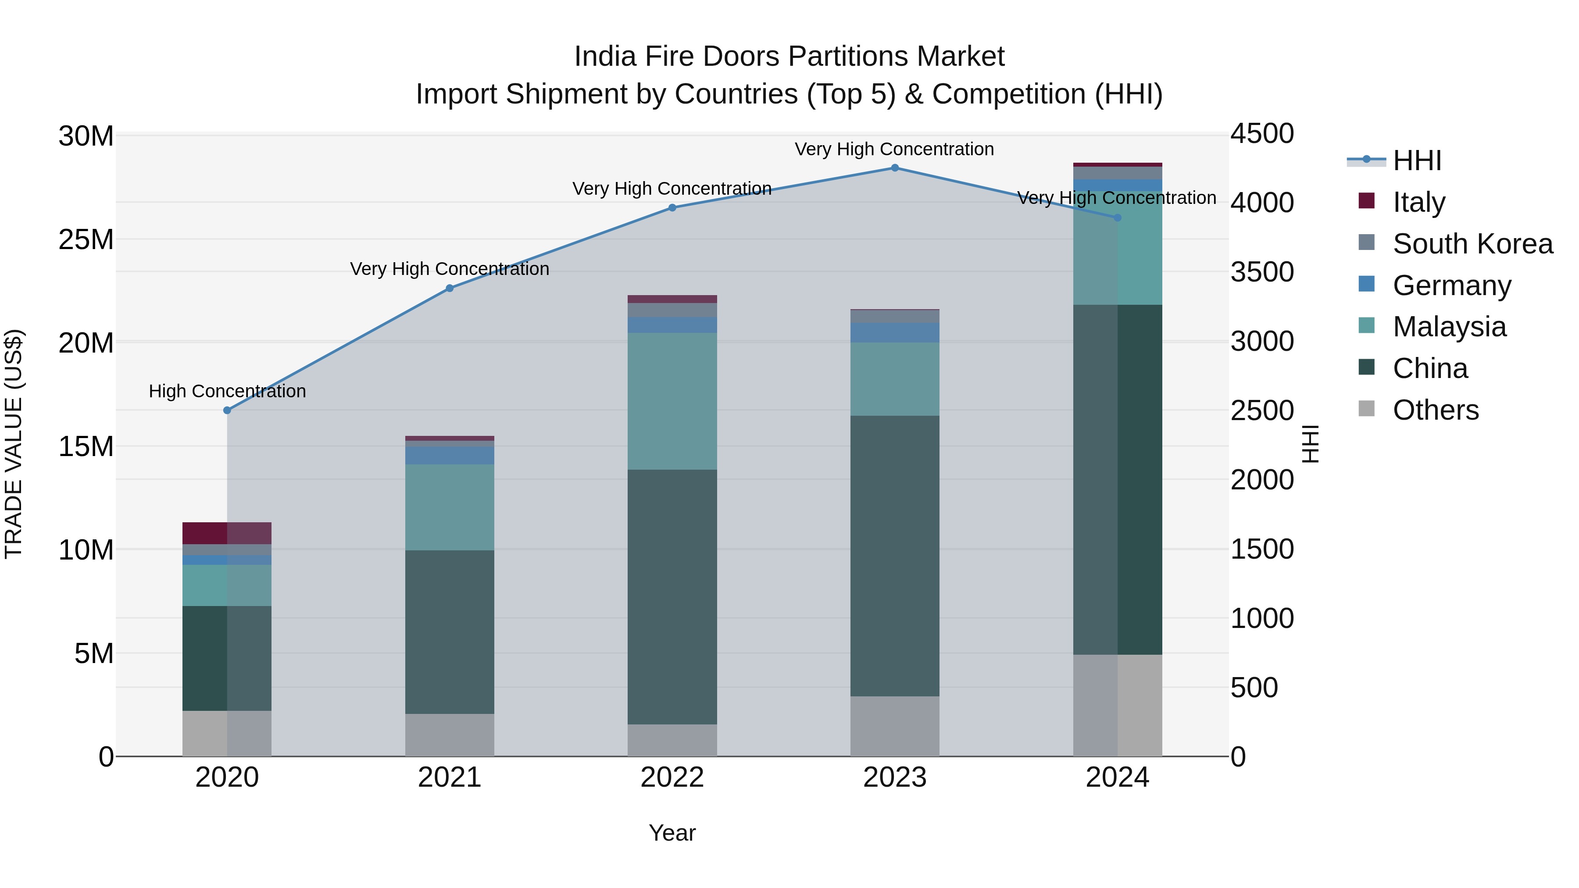Click the Others segment of 2023 bar

coord(894,726)
